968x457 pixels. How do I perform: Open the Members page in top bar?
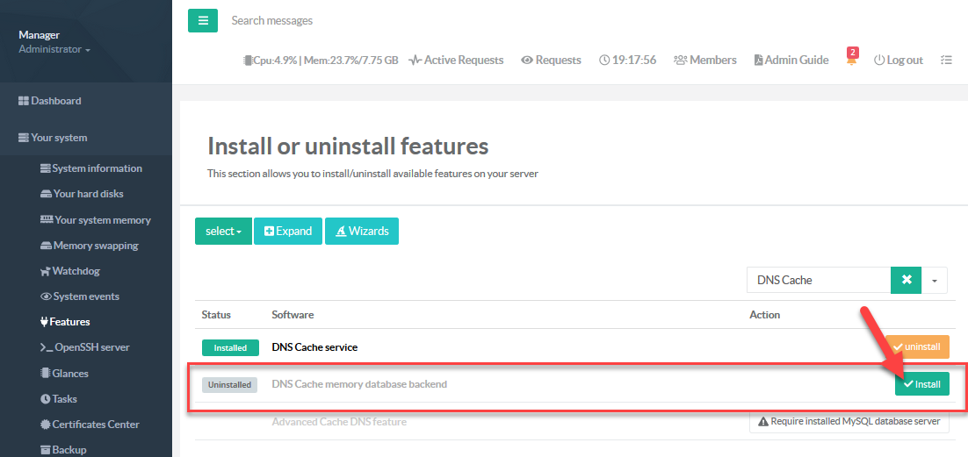[x=705, y=60]
